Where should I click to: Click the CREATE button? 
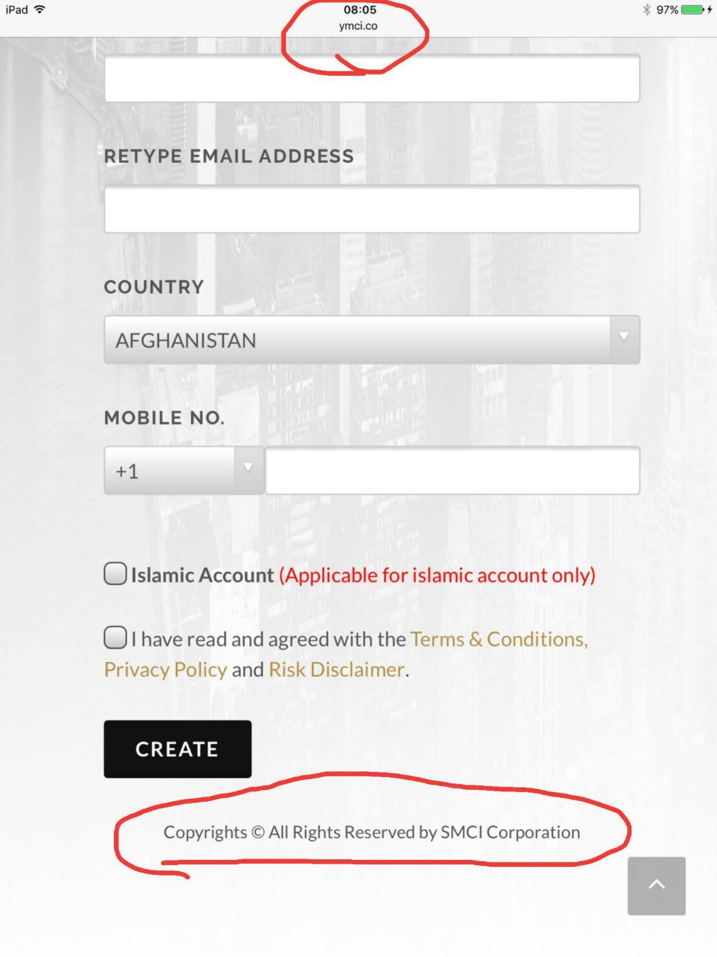coord(177,749)
